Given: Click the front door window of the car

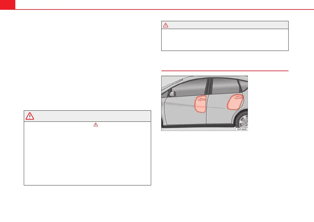Looking at the screenshot, I should [x=189, y=88].
